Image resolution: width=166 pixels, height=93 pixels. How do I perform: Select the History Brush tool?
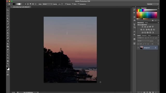pyautogui.click(x=8, y=35)
